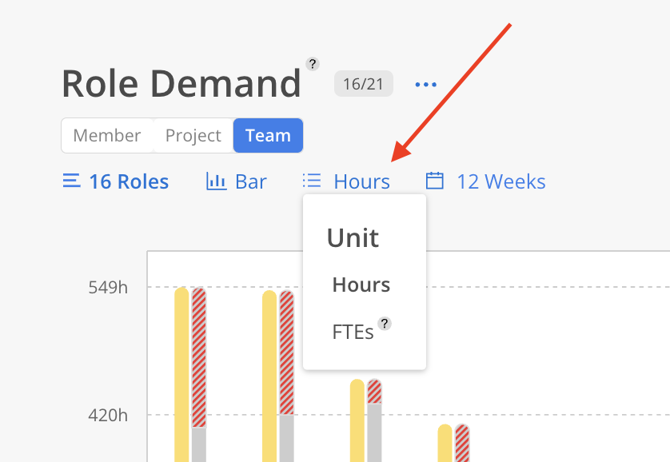Open the 12 Weeks date range dropdown

tap(485, 181)
